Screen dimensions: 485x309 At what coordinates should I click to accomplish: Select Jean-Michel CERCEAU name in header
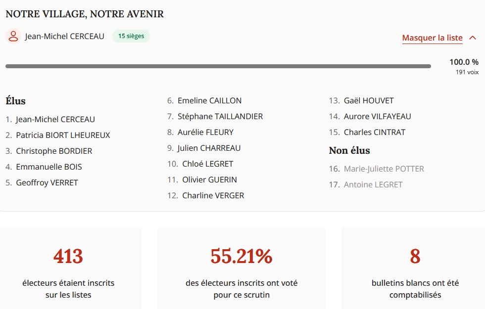point(65,36)
